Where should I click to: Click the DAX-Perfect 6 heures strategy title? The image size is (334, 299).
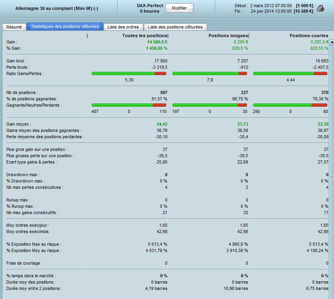[150, 8]
